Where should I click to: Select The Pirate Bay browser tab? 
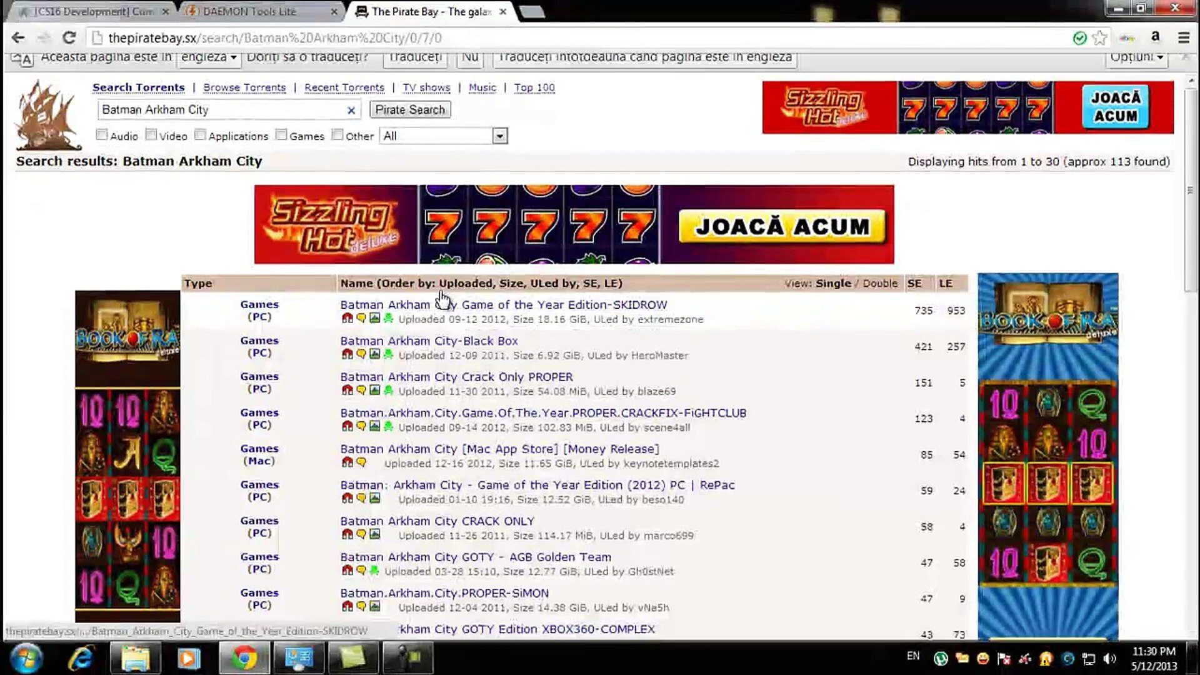tap(431, 11)
